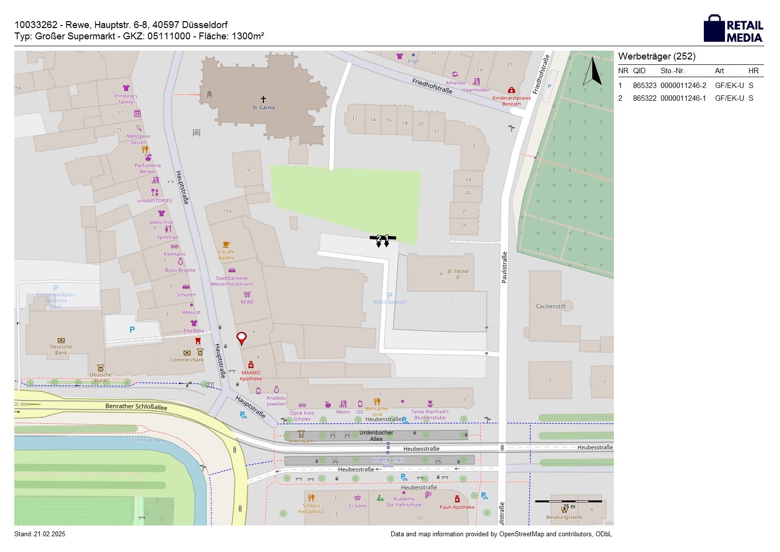Select table row with QID 865322
Image resolution: width=780 pixels, height=552 pixels.
tap(690, 98)
